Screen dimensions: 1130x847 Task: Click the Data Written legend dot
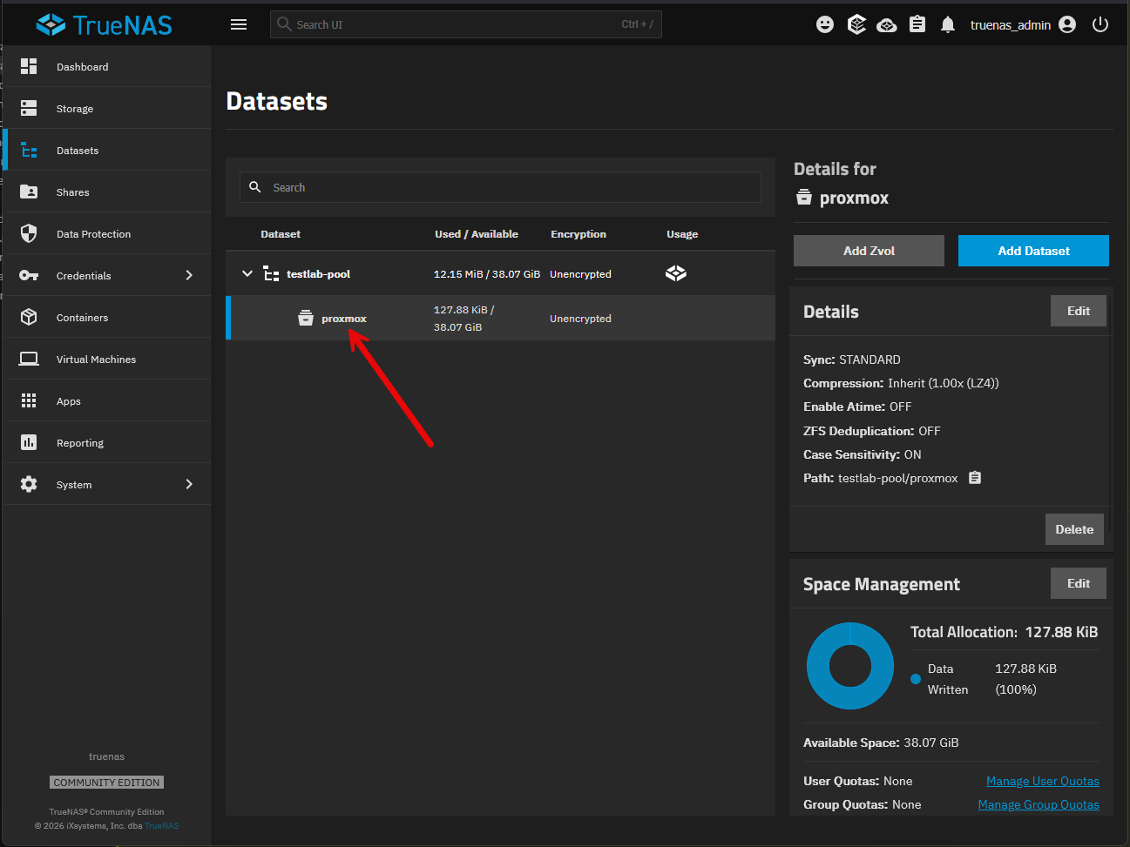916,679
